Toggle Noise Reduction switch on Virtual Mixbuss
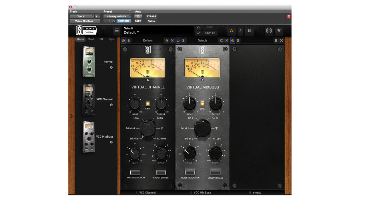This screenshot has width=365, height=200. 190,172
